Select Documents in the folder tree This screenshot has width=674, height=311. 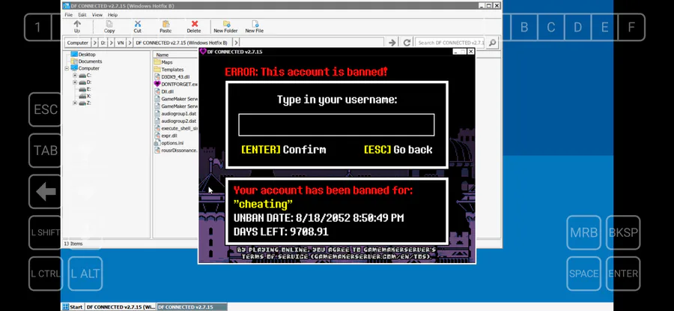click(x=86, y=61)
